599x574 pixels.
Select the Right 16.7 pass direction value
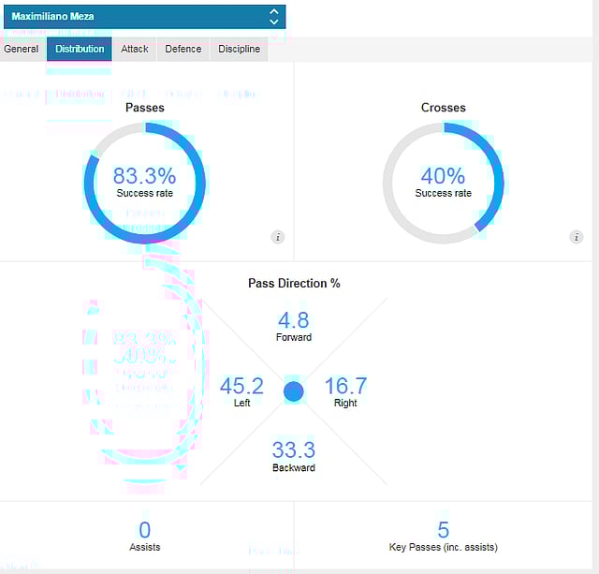[x=345, y=387]
